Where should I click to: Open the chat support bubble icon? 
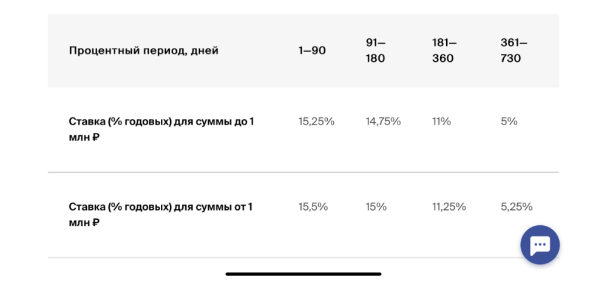tap(540, 245)
